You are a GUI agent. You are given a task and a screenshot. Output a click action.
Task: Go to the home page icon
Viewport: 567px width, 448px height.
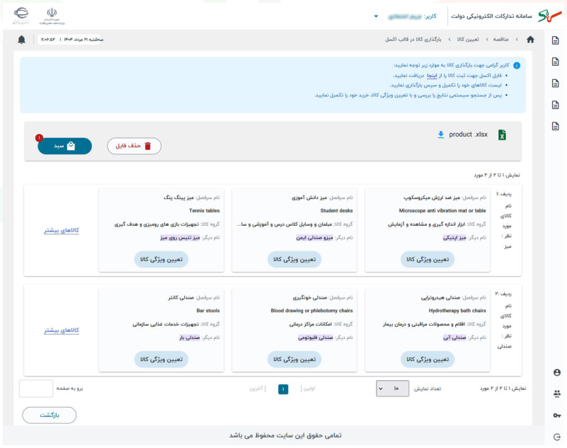(x=530, y=40)
